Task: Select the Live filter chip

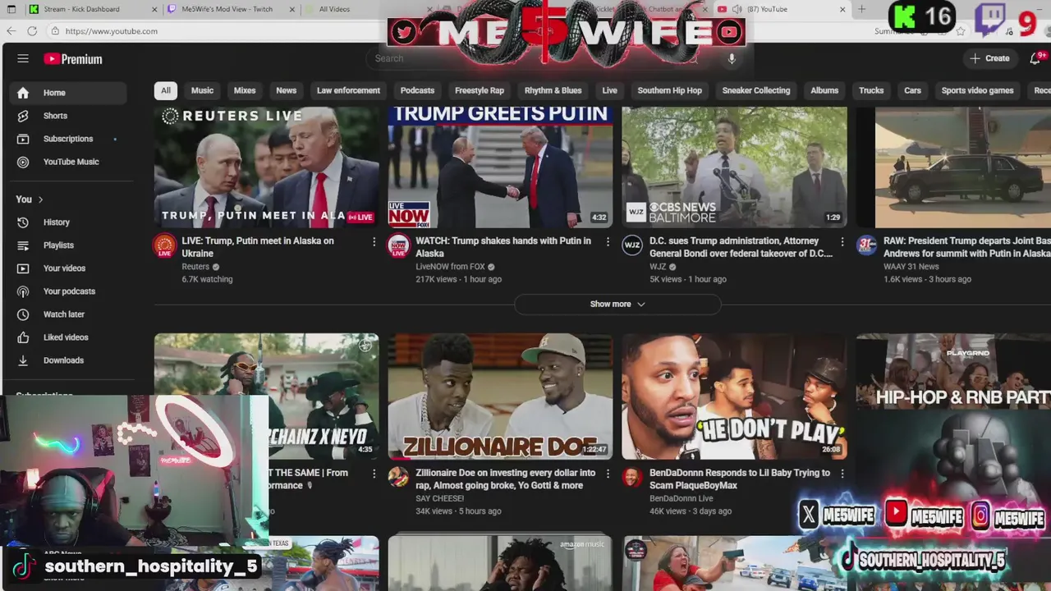Action: click(609, 90)
